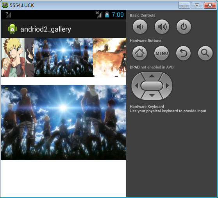Click the DPAD down arrow
Viewport: 218px width, 198px height.
(152, 95)
